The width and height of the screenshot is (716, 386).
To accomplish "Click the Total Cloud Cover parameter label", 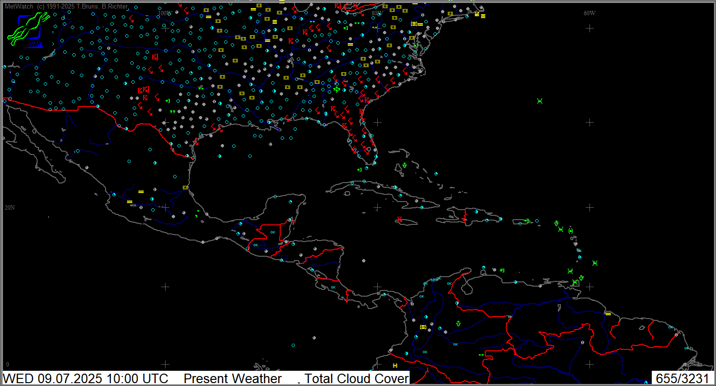I will coord(356,378).
